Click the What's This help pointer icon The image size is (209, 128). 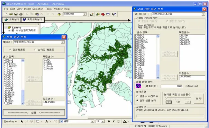(x=114, y=14)
